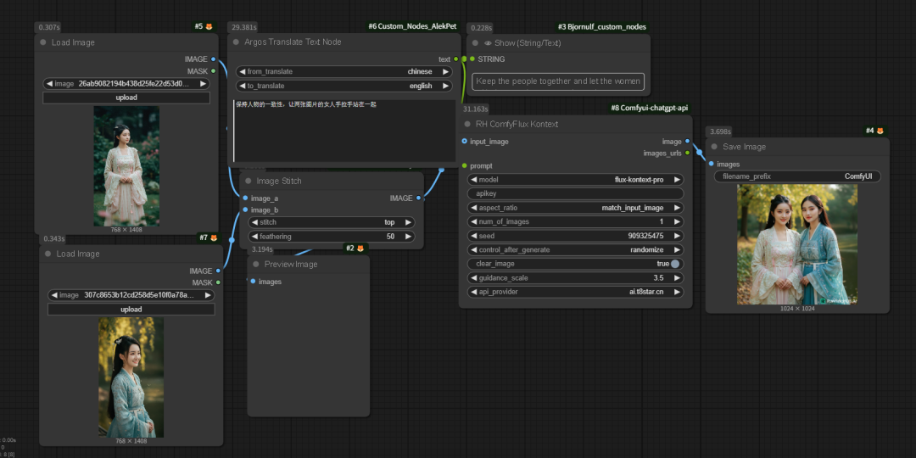
Task: Open image file selector 26ab9082194b... in node #5
Action: pos(126,83)
